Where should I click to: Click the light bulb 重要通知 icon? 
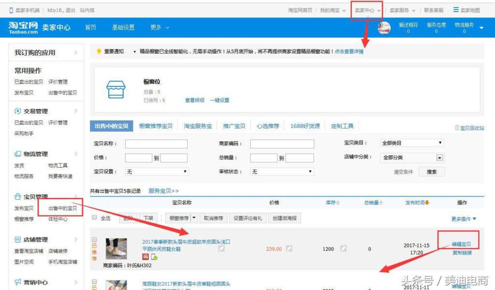tap(99, 51)
